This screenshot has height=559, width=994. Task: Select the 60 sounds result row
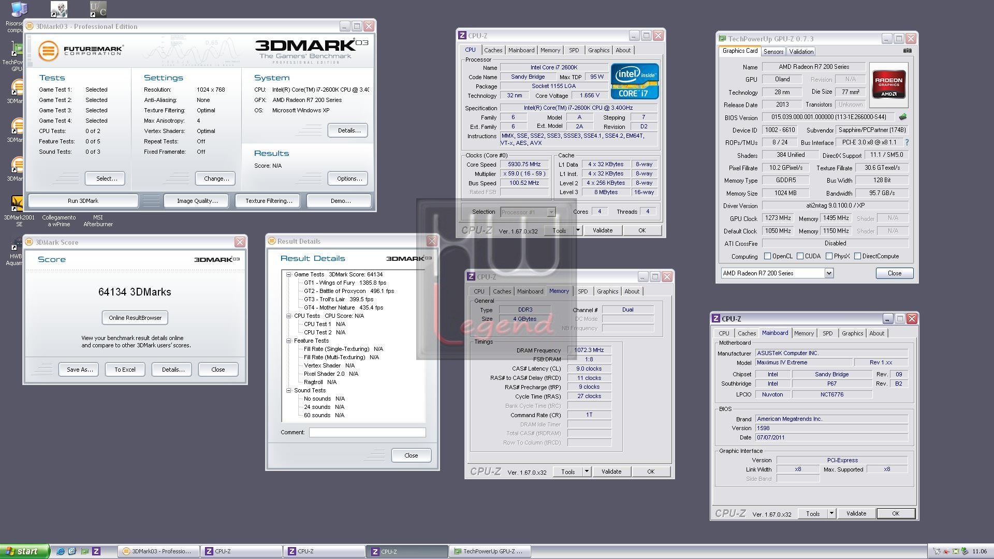coord(324,415)
